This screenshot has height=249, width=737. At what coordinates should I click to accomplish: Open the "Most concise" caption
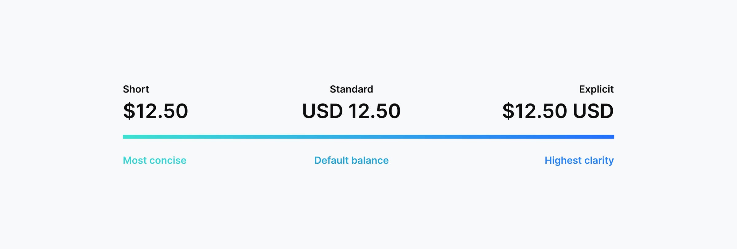point(154,160)
